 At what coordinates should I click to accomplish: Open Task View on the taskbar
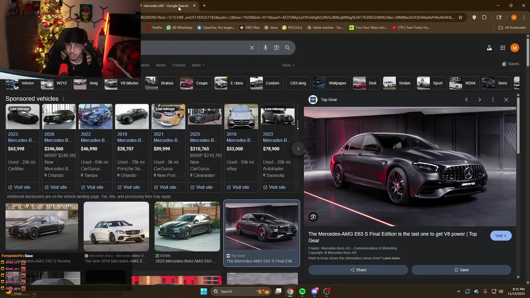pos(278,291)
